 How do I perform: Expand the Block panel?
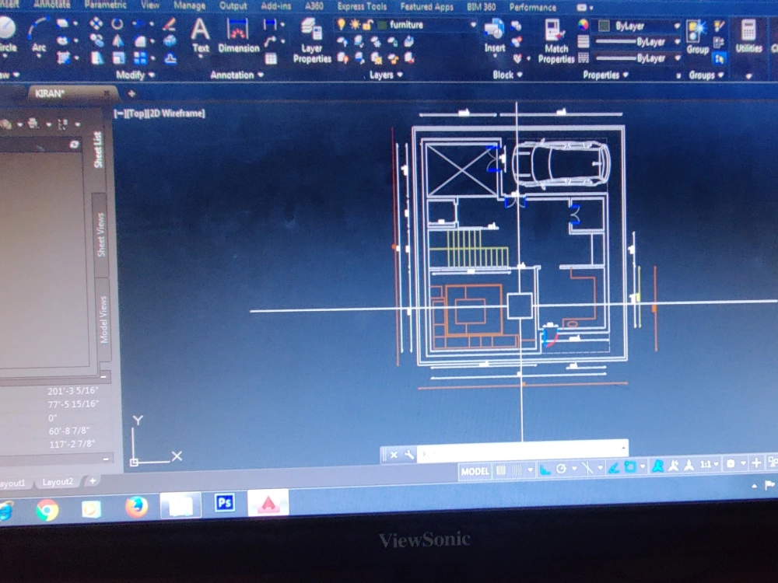[507, 75]
